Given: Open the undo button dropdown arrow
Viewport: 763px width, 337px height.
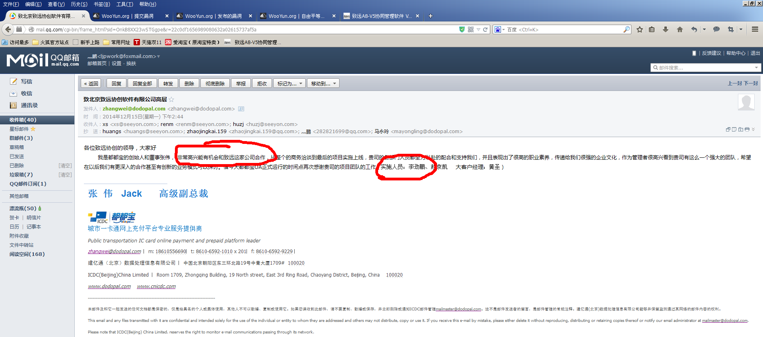Looking at the screenshot, I should point(704,29).
